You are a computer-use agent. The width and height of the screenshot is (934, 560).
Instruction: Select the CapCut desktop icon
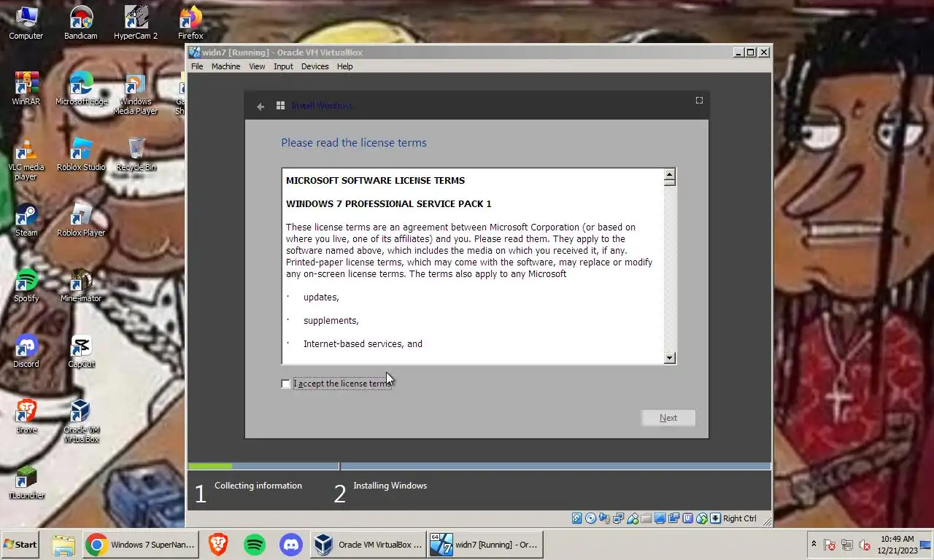click(x=81, y=351)
